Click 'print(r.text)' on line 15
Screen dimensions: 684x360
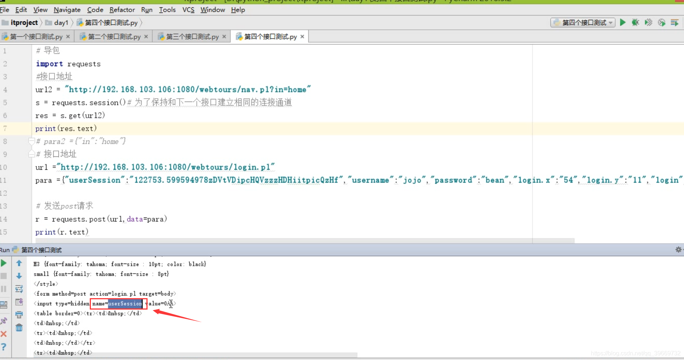point(62,232)
